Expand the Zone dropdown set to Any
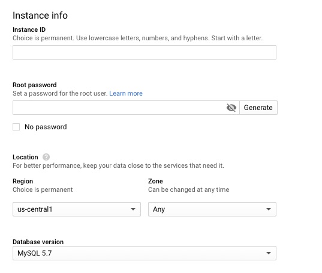Screen dimensions: 322x273 coord(212,209)
